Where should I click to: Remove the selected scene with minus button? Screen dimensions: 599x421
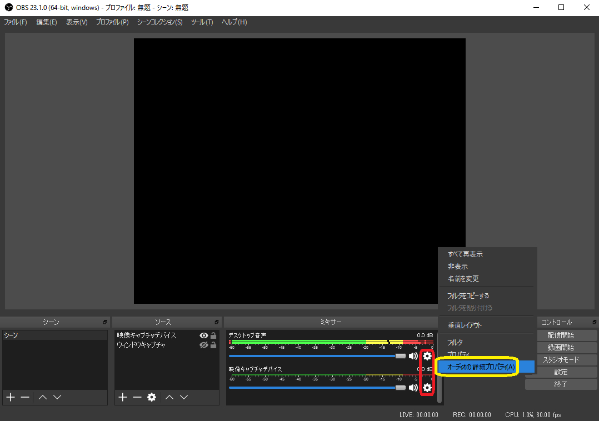[x=24, y=397]
